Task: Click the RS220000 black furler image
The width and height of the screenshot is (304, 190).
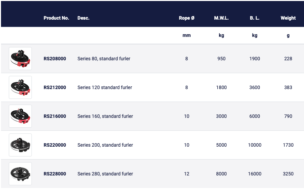Action: [x=20, y=145]
